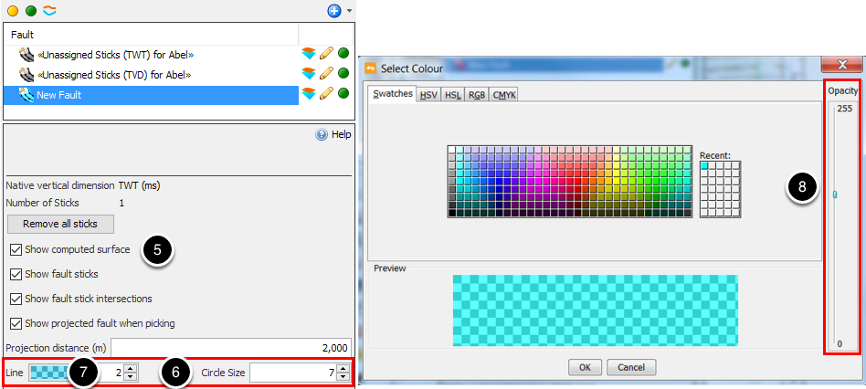Click the blue add fault plus icon
Image resolution: width=866 pixels, height=389 pixels.
tap(334, 10)
